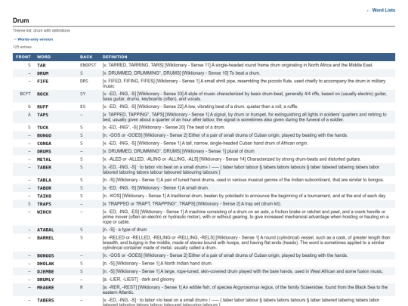Click the BCFT front hooks for ROCK

[25, 94]
